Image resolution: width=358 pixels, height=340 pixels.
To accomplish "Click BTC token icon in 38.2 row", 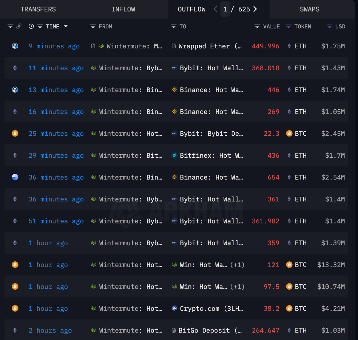I will [289, 308].
